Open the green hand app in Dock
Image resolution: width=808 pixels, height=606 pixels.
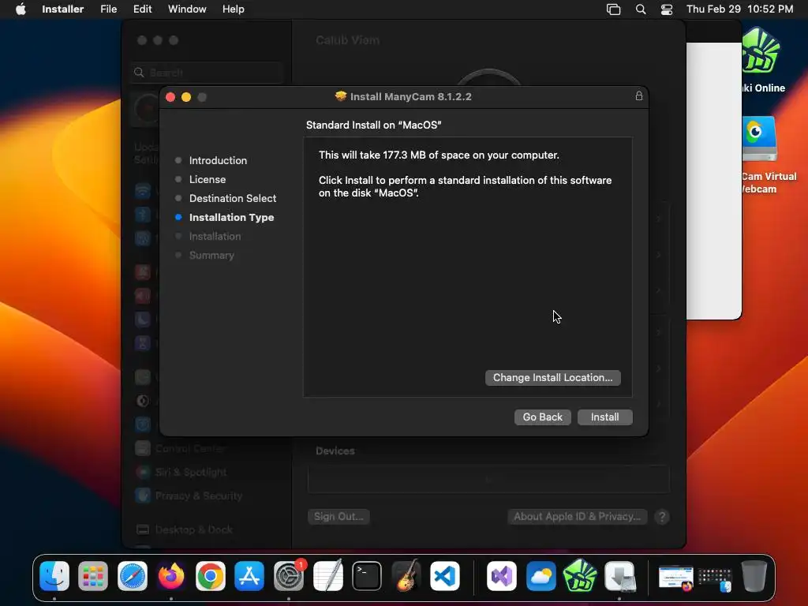tap(580, 575)
